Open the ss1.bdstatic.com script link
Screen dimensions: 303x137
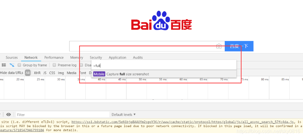point(183,122)
